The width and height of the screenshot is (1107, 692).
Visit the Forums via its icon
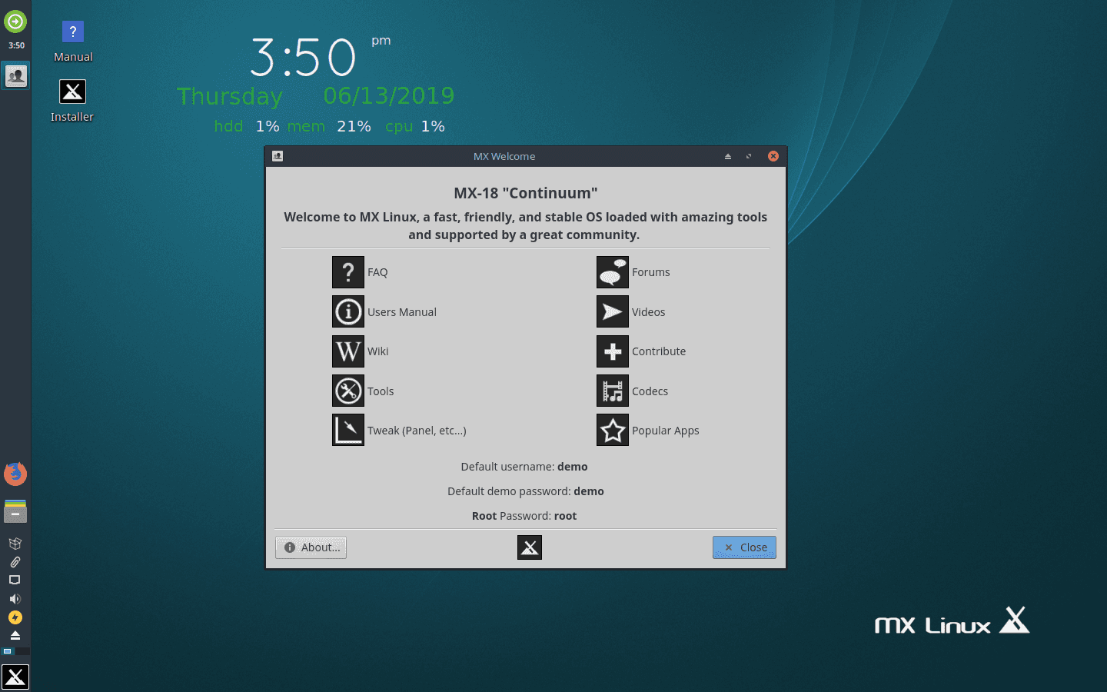(x=612, y=271)
